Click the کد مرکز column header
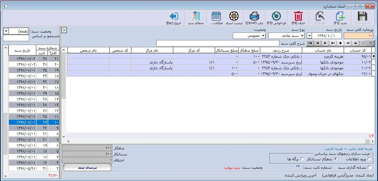The width and height of the screenshot is (378, 181). tap(194, 50)
